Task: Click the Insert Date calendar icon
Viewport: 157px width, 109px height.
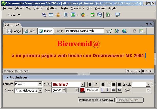Action: point(92,15)
